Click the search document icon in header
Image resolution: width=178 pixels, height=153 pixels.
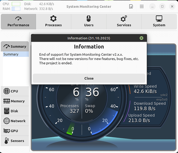point(131,6)
